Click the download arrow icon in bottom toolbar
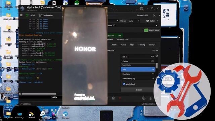Image resolution: width=215 pixels, height=121 pixels. point(150,98)
